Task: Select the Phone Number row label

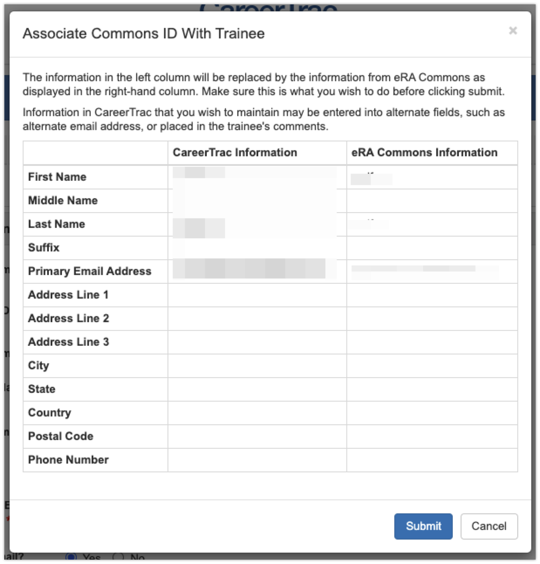Action: [68, 460]
